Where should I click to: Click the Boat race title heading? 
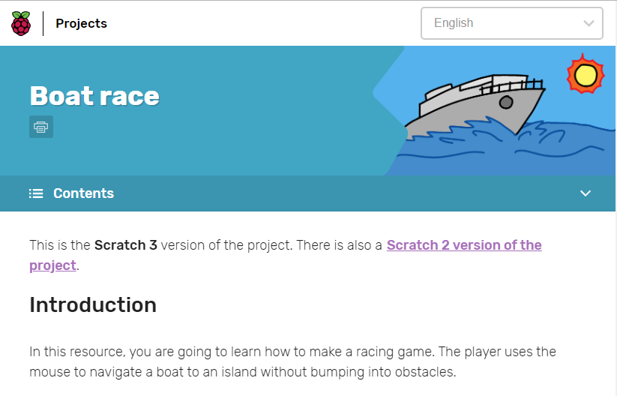[94, 96]
